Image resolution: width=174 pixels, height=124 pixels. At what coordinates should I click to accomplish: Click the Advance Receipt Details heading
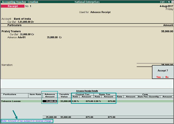87,91
